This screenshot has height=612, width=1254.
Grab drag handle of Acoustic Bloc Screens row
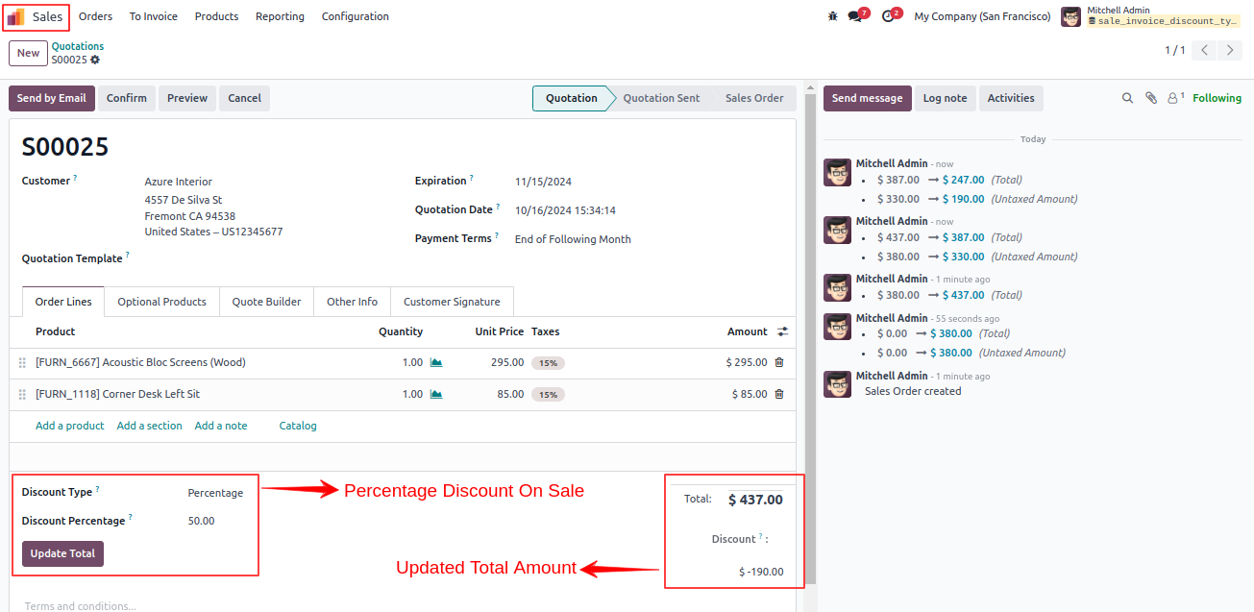22,362
